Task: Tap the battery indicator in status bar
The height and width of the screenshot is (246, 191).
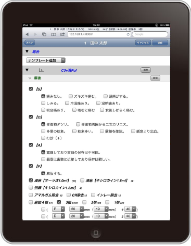Action: (x=168, y=25)
